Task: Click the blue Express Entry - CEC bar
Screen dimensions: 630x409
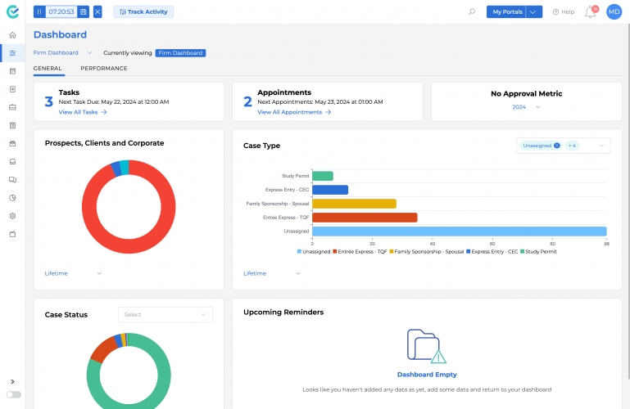Action: (x=330, y=190)
